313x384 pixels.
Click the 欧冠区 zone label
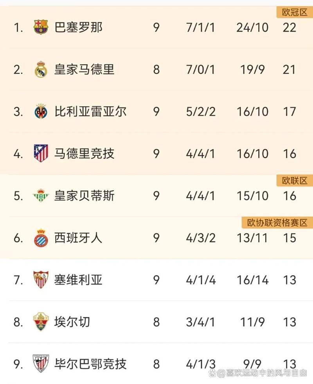coord(295,13)
